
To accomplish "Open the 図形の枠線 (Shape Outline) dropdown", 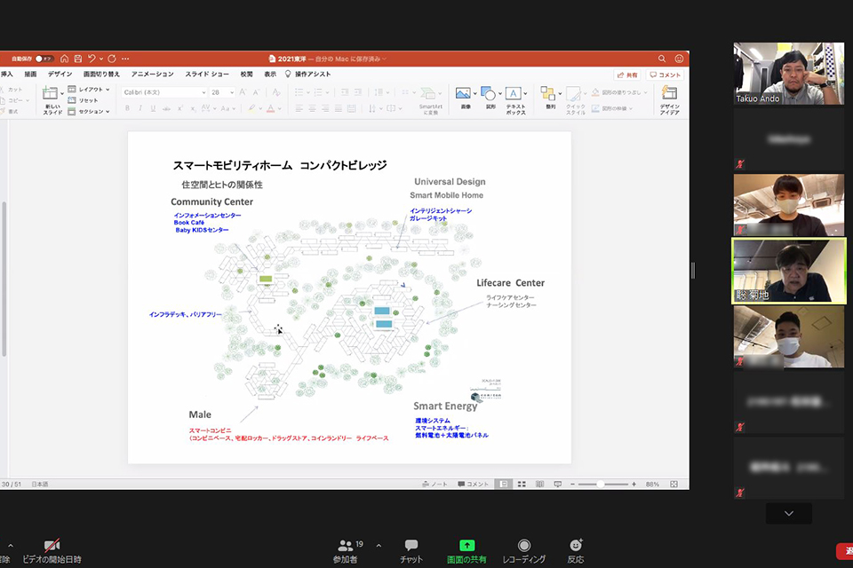I will coord(612,108).
